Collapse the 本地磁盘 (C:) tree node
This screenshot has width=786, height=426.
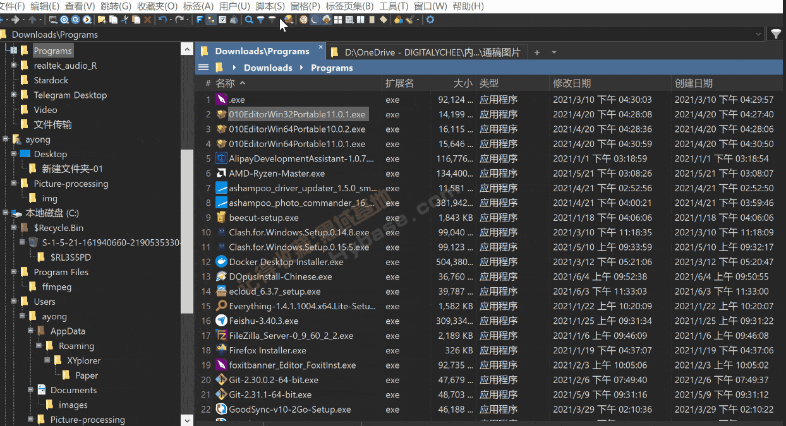point(6,213)
